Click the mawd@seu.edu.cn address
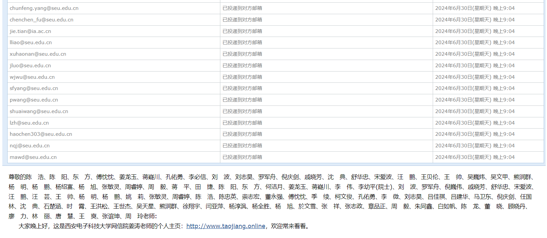The width and height of the screenshot is (547, 238). tap(33, 157)
